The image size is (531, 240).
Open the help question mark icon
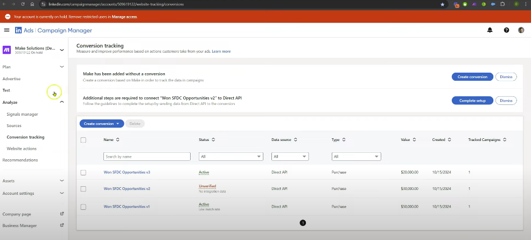506,30
